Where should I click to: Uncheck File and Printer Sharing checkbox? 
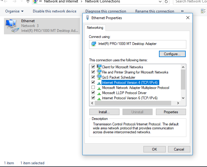[x=93, y=72]
